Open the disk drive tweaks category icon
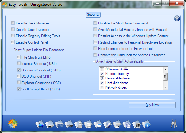 [50, 124]
